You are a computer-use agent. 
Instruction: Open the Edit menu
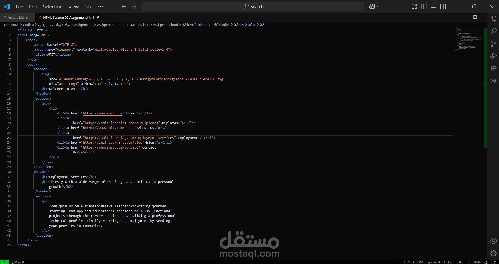[x=33, y=7]
